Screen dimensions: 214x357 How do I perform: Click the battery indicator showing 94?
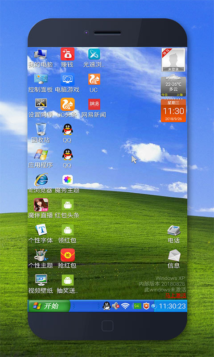[136, 306]
